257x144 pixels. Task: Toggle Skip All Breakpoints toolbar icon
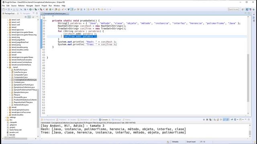point(21,9)
